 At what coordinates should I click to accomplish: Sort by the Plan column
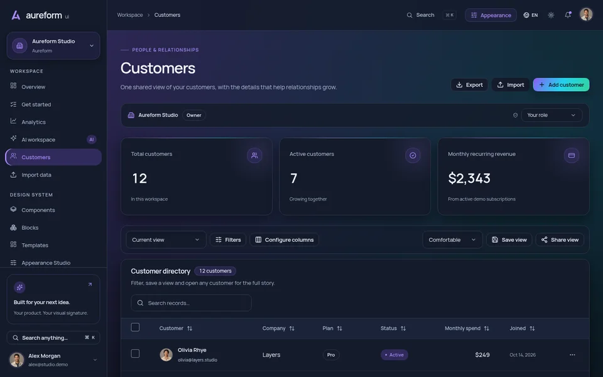click(332, 328)
